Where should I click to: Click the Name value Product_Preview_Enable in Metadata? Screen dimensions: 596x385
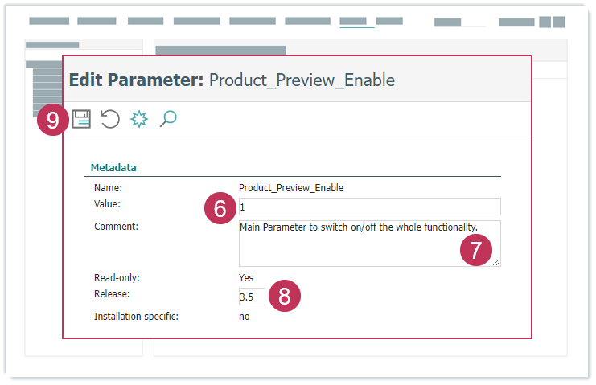pyautogui.click(x=291, y=188)
